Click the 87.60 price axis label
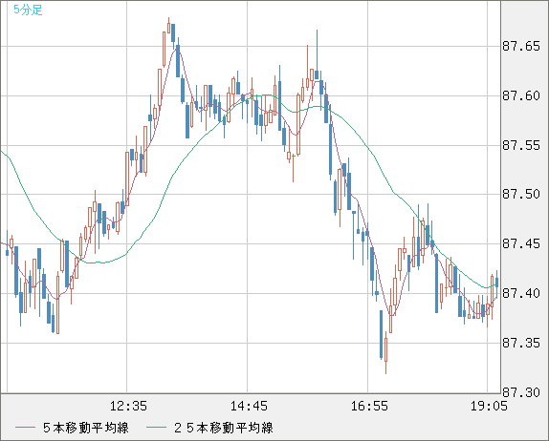This screenshot has height=441, width=549. click(x=521, y=95)
